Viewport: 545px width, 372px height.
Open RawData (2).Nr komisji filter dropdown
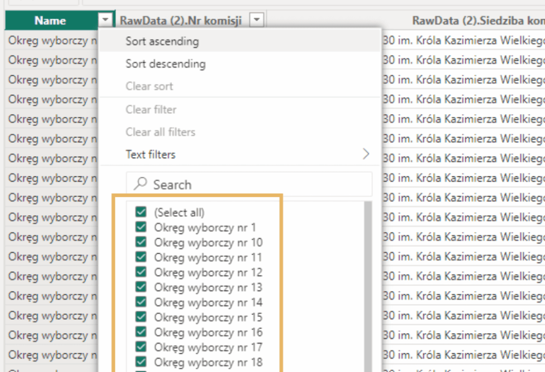click(257, 20)
